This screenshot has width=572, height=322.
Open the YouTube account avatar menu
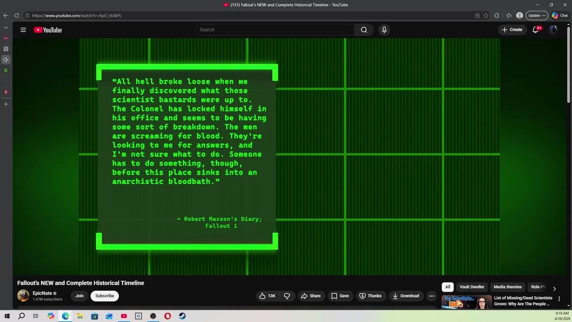click(553, 30)
